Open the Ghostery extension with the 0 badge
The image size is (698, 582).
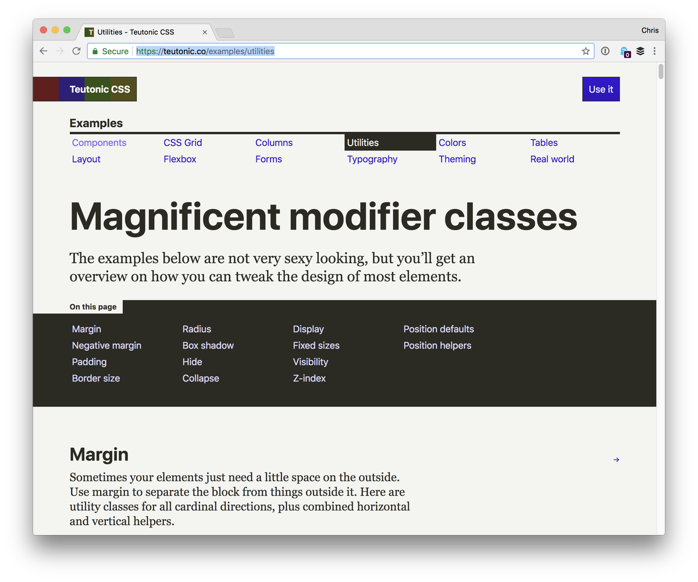point(624,52)
